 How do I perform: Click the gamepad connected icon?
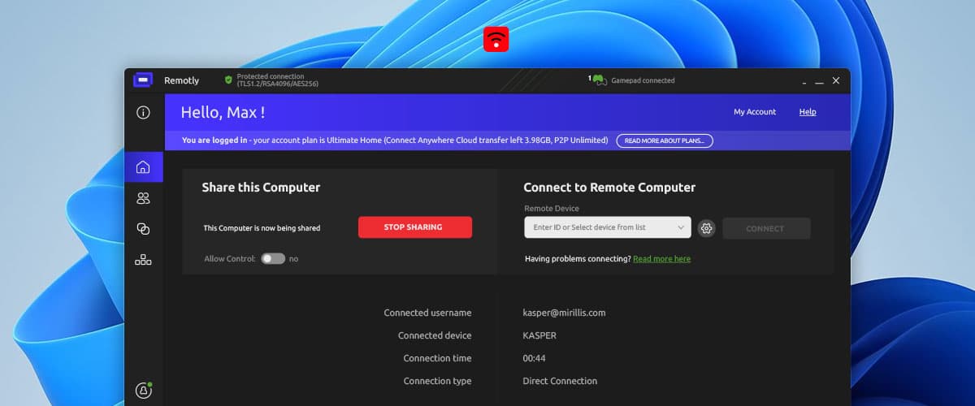[599, 80]
